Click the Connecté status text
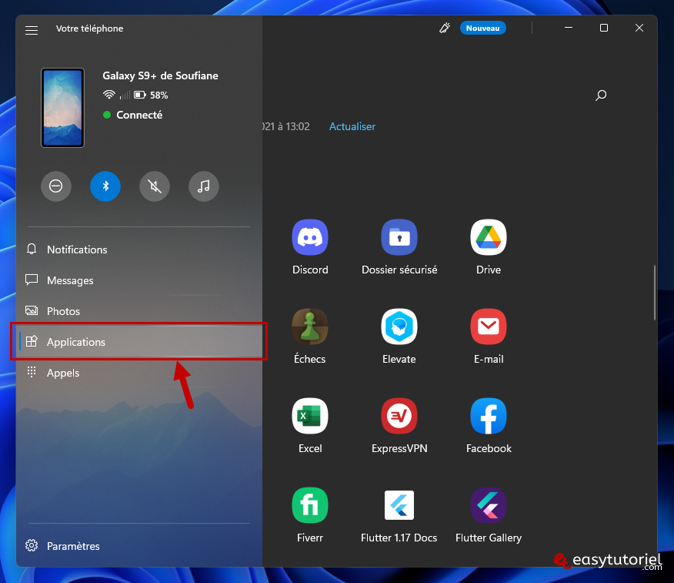674x583 pixels. pos(139,115)
